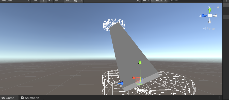229x100 pixels.
Task: Switch projection via Persp label
Action: 209,28
